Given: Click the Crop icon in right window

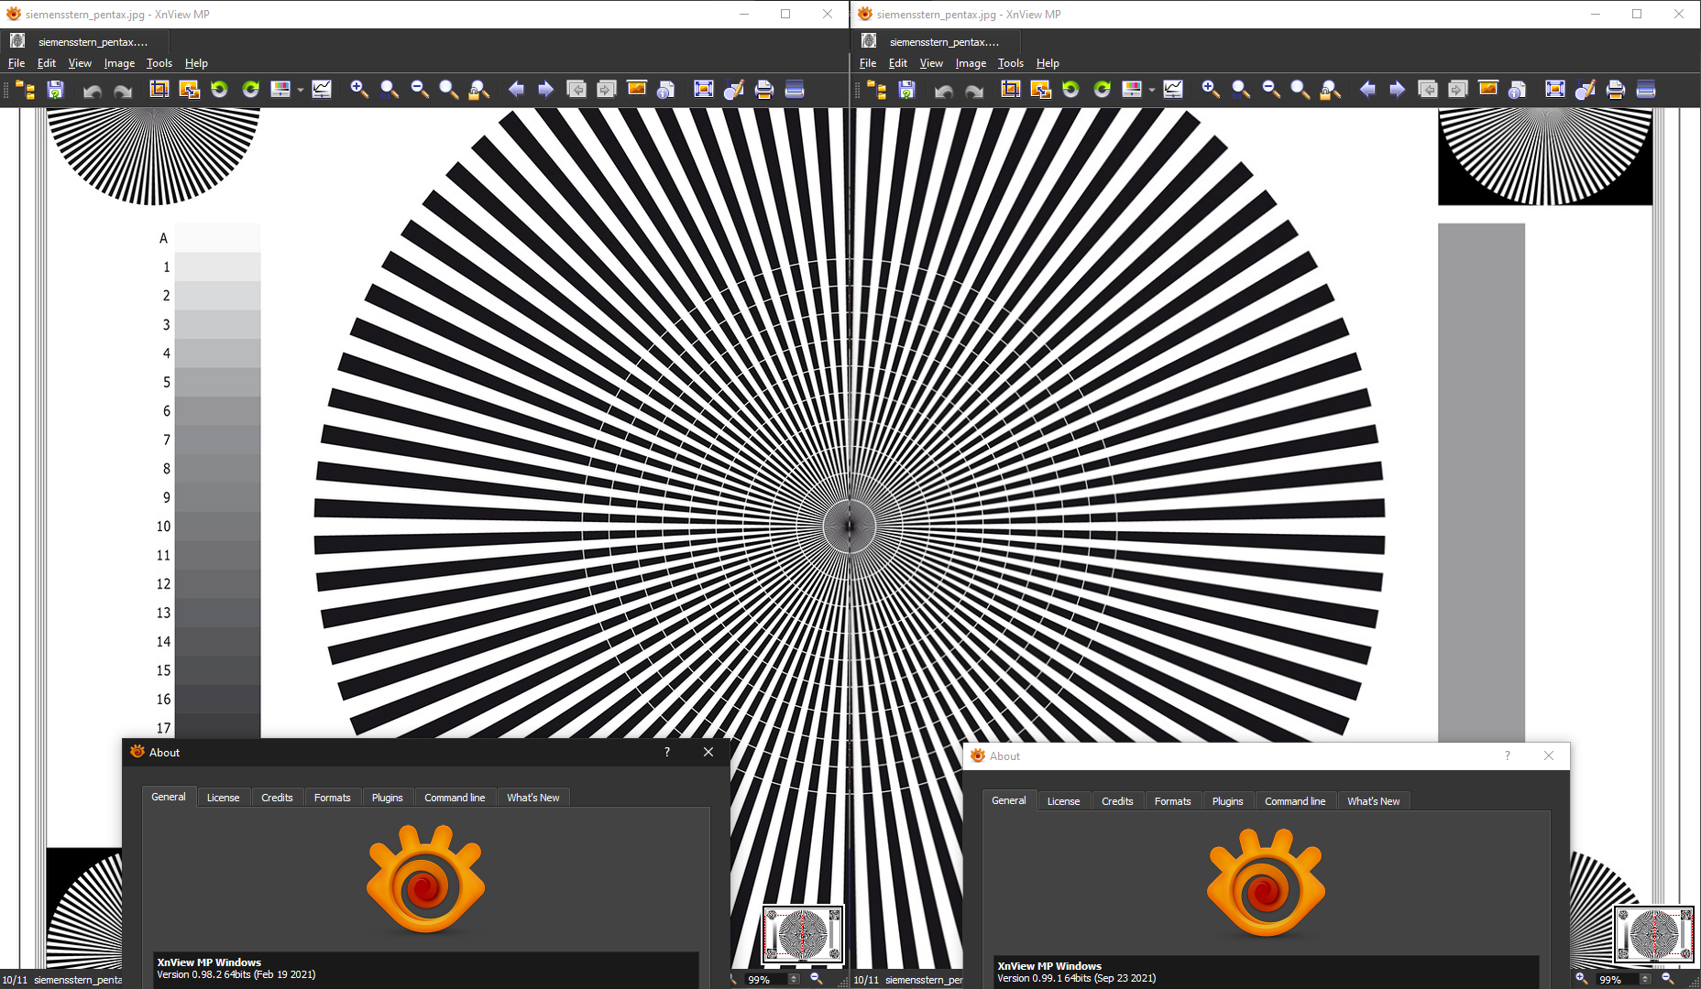Looking at the screenshot, I should 1011,89.
